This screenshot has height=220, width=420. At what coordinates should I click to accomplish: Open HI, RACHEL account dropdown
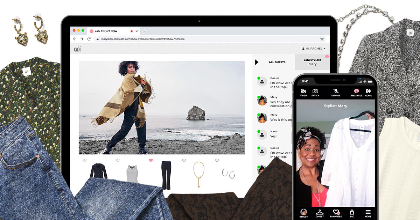(314, 49)
